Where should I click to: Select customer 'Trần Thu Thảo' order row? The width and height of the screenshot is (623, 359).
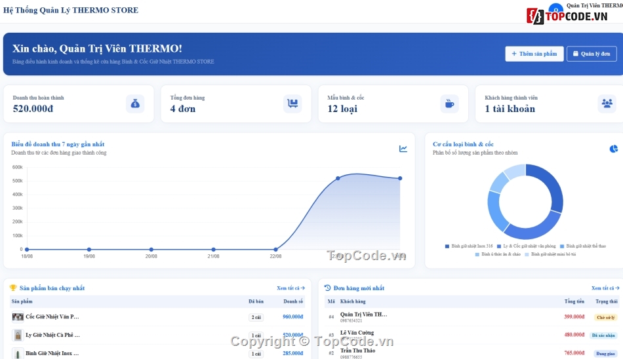tap(357, 350)
